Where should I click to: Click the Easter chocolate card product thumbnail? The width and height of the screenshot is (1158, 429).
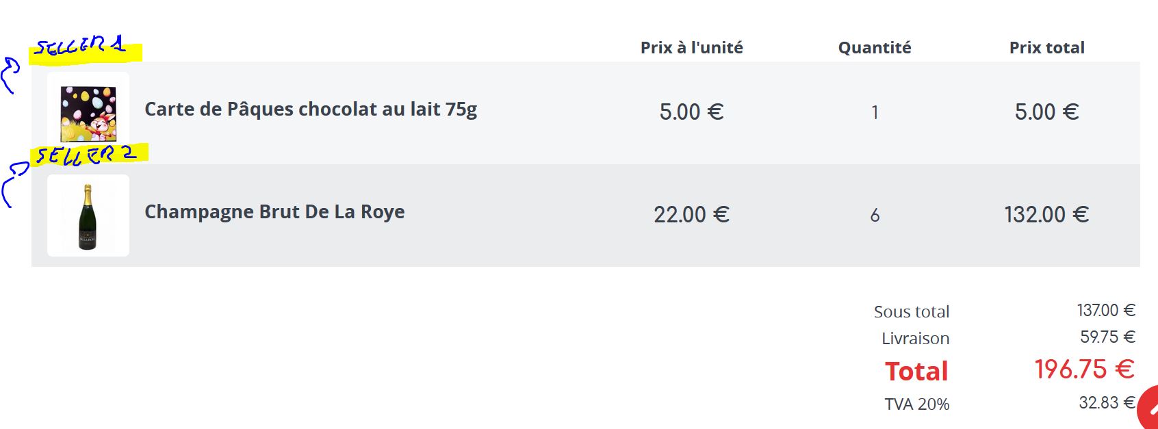[88, 112]
